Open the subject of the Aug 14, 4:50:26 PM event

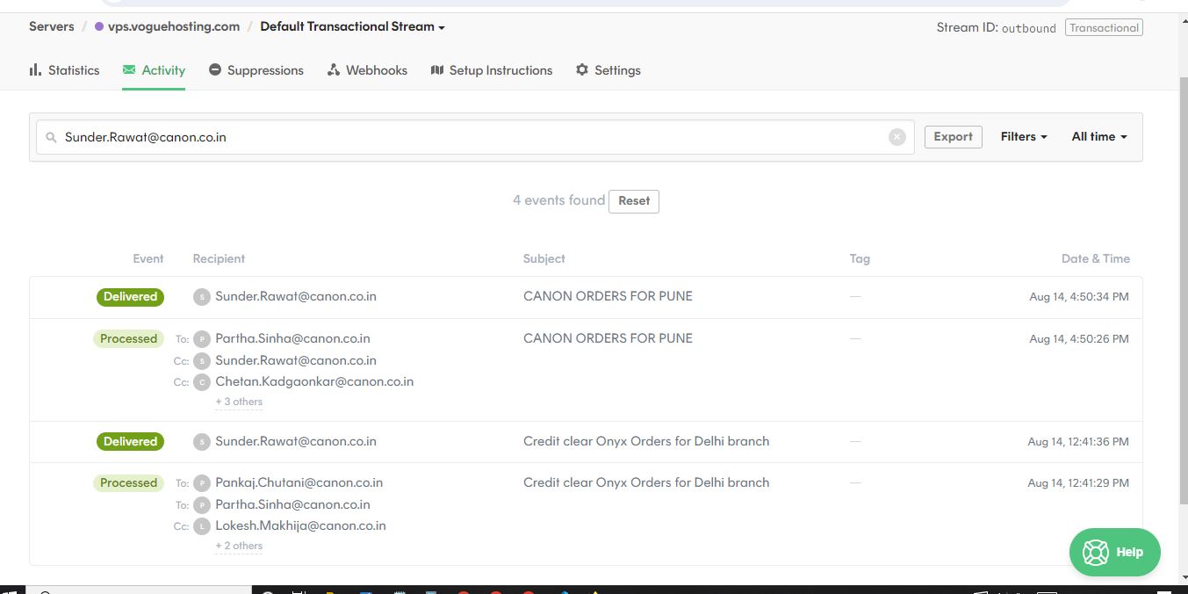608,338
